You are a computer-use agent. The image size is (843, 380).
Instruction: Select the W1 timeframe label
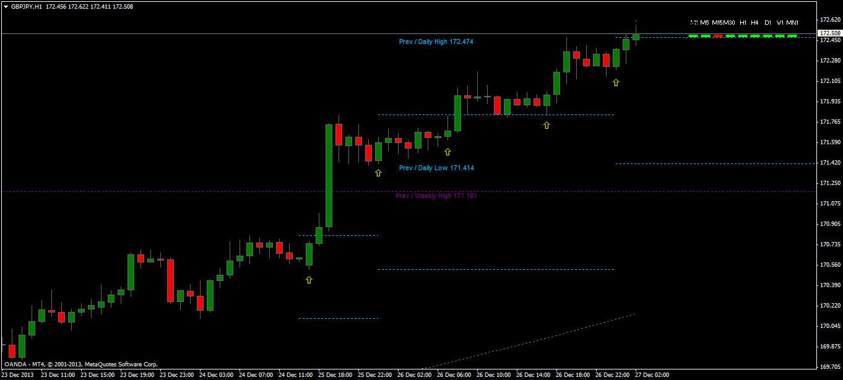(780, 22)
